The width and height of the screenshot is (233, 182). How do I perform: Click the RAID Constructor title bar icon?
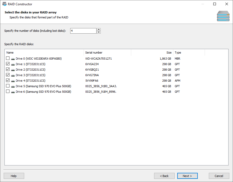4,4
